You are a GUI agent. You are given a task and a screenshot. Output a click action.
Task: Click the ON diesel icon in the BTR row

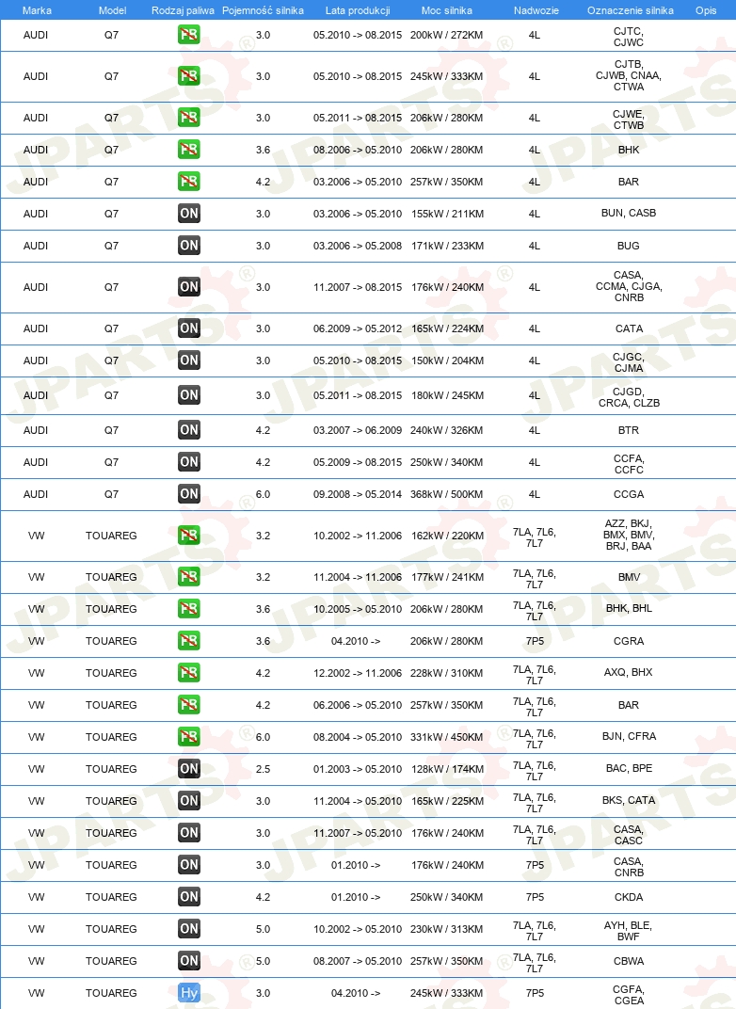tap(188, 430)
